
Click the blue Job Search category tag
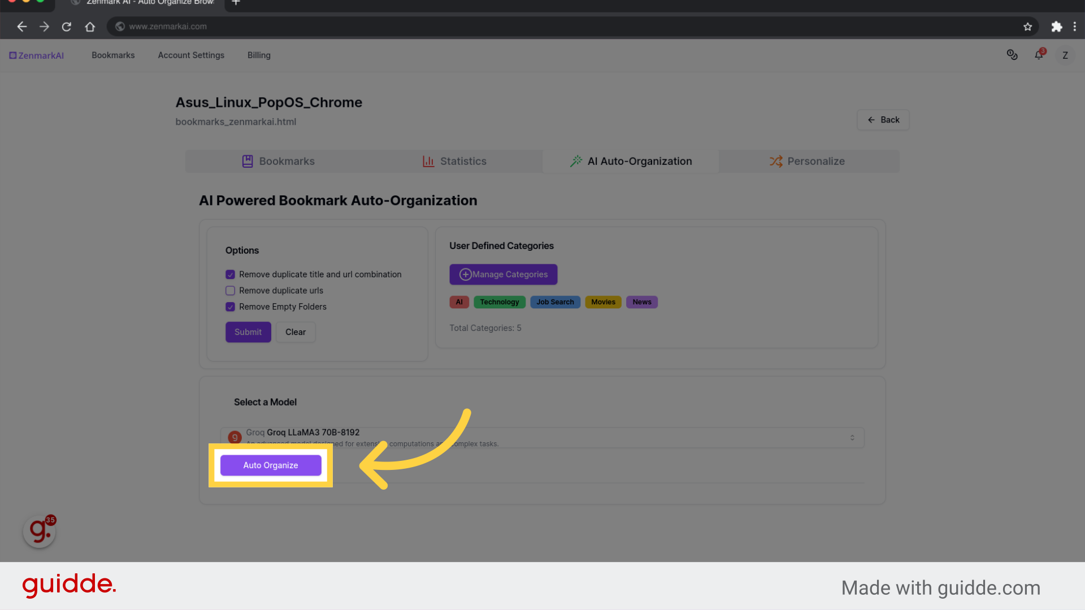point(555,302)
